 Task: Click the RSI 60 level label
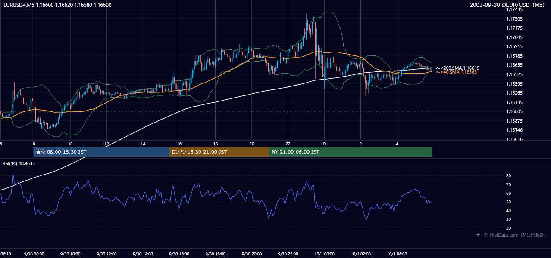(508, 193)
